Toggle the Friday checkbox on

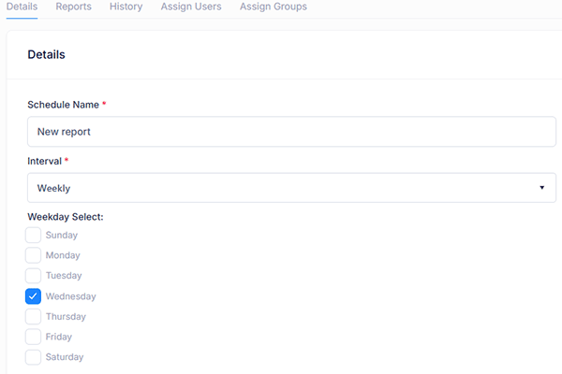pyautogui.click(x=34, y=337)
